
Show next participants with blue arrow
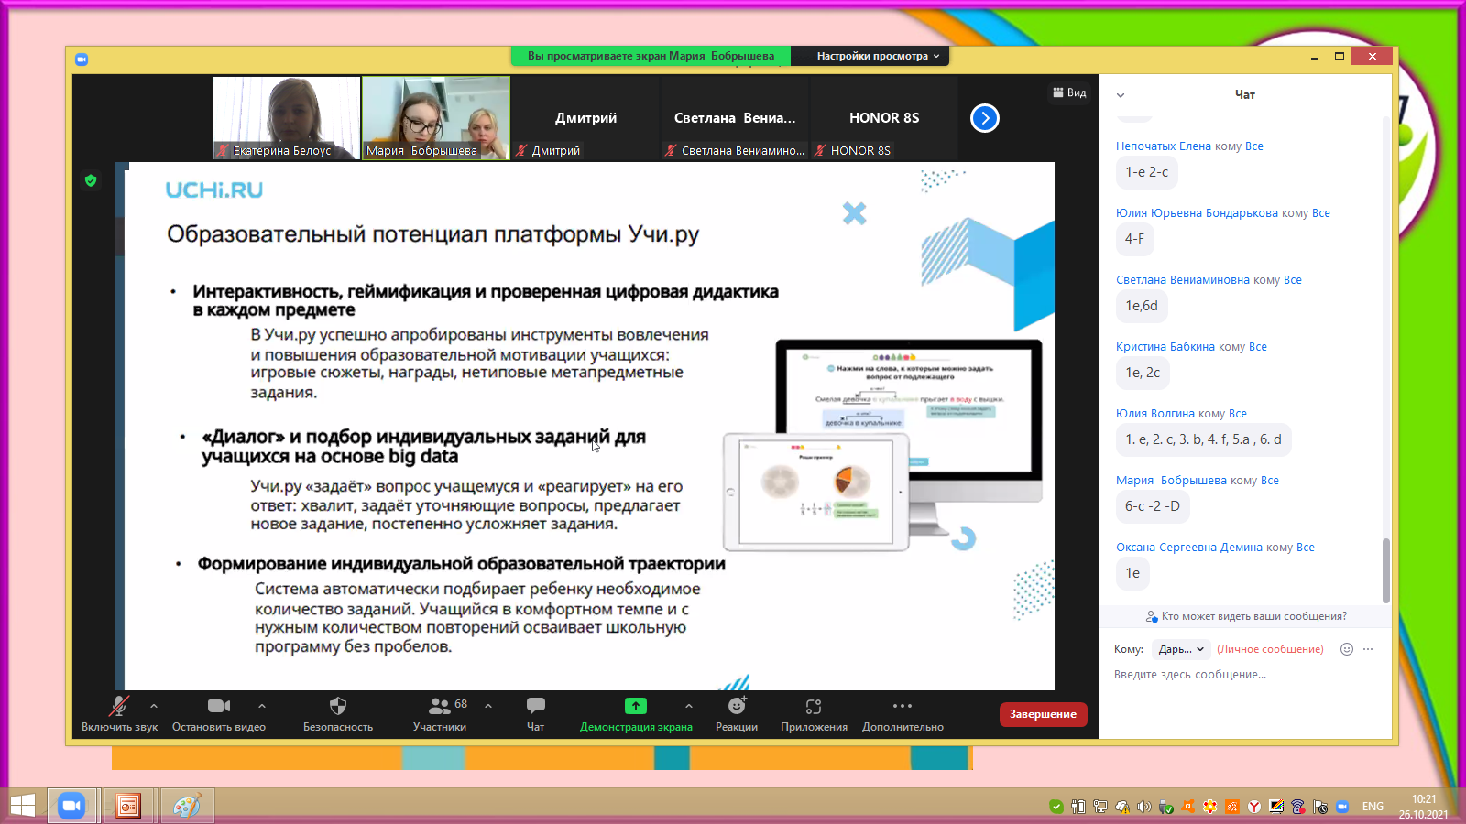(x=985, y=118)
